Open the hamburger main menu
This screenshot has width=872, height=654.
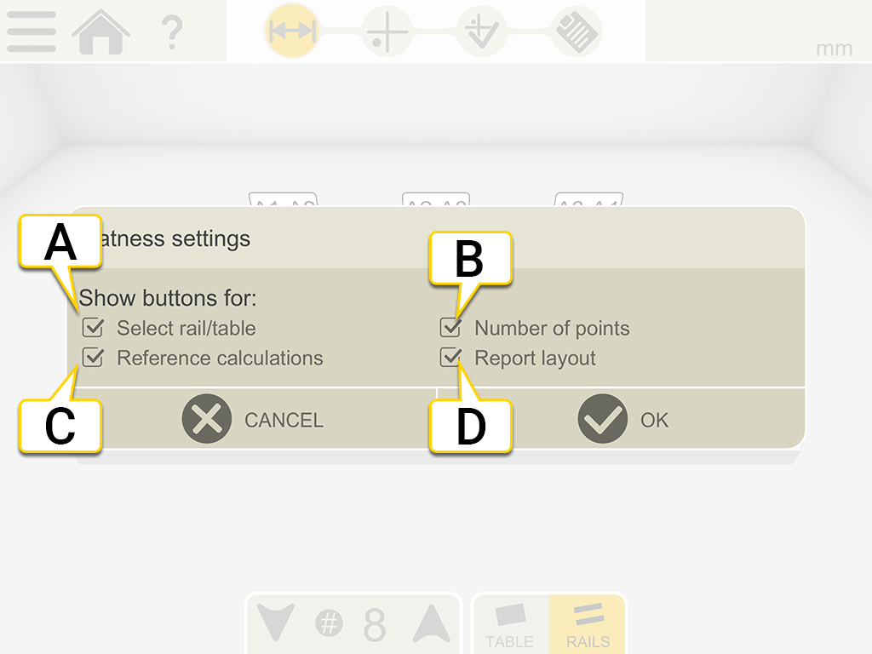32,32
